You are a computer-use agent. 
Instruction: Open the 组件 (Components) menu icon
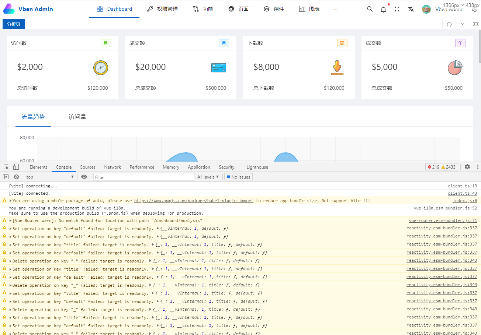(x=266, y=8)
